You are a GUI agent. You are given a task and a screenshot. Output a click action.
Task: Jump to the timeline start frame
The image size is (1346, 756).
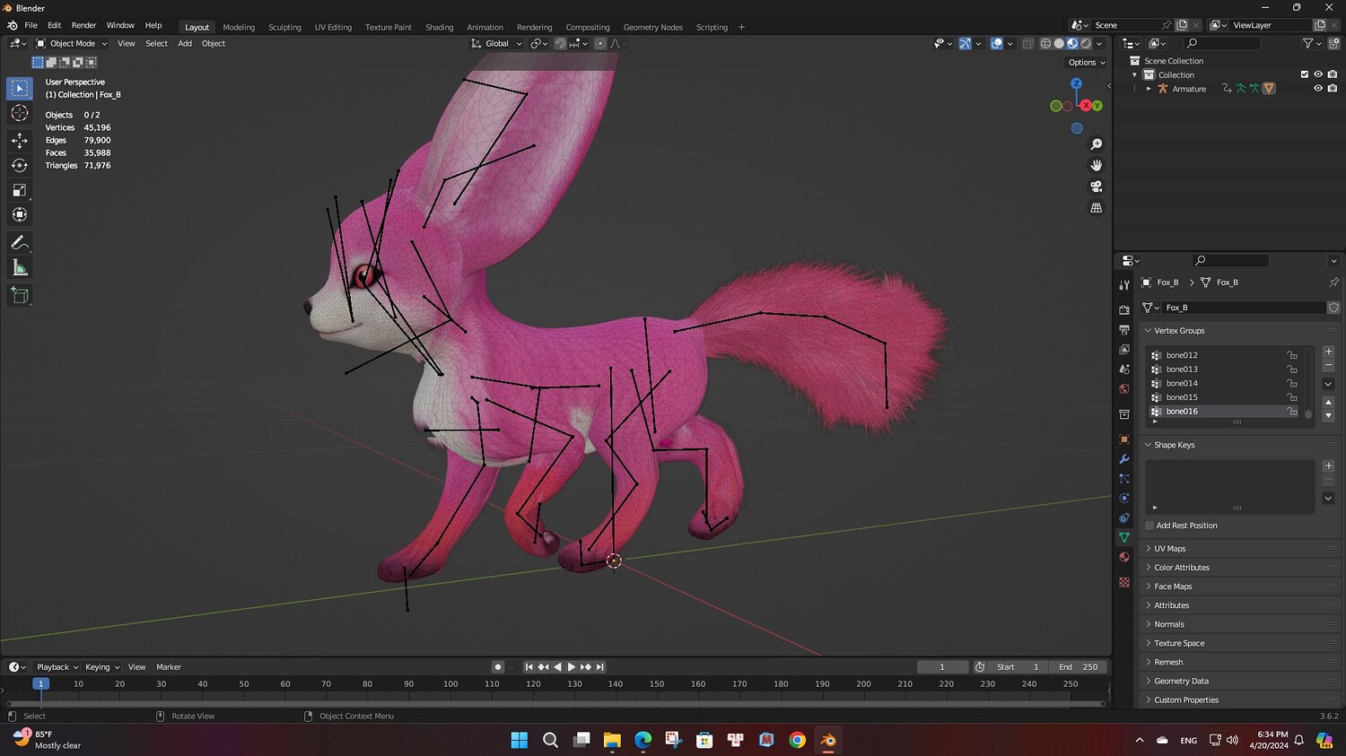[x=529, y=667]
